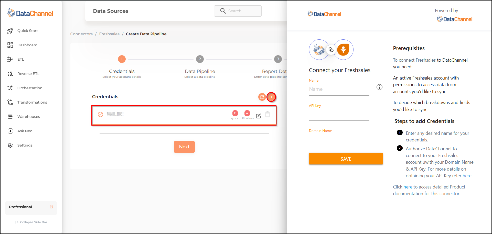Open Connectors breadcrumb link
This screenshot has height=234, width=492.
[81, 34]
